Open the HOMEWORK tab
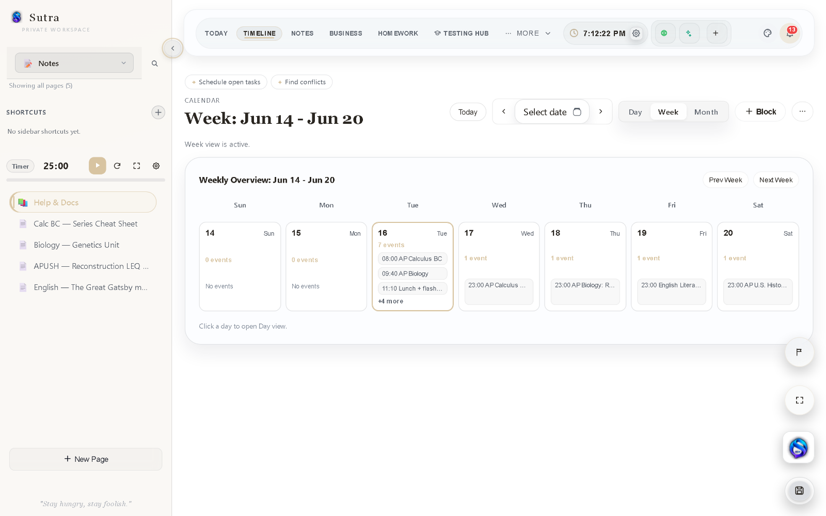This screenshot has width=826, height=516. pyautogui.click(x=398, y=33)
